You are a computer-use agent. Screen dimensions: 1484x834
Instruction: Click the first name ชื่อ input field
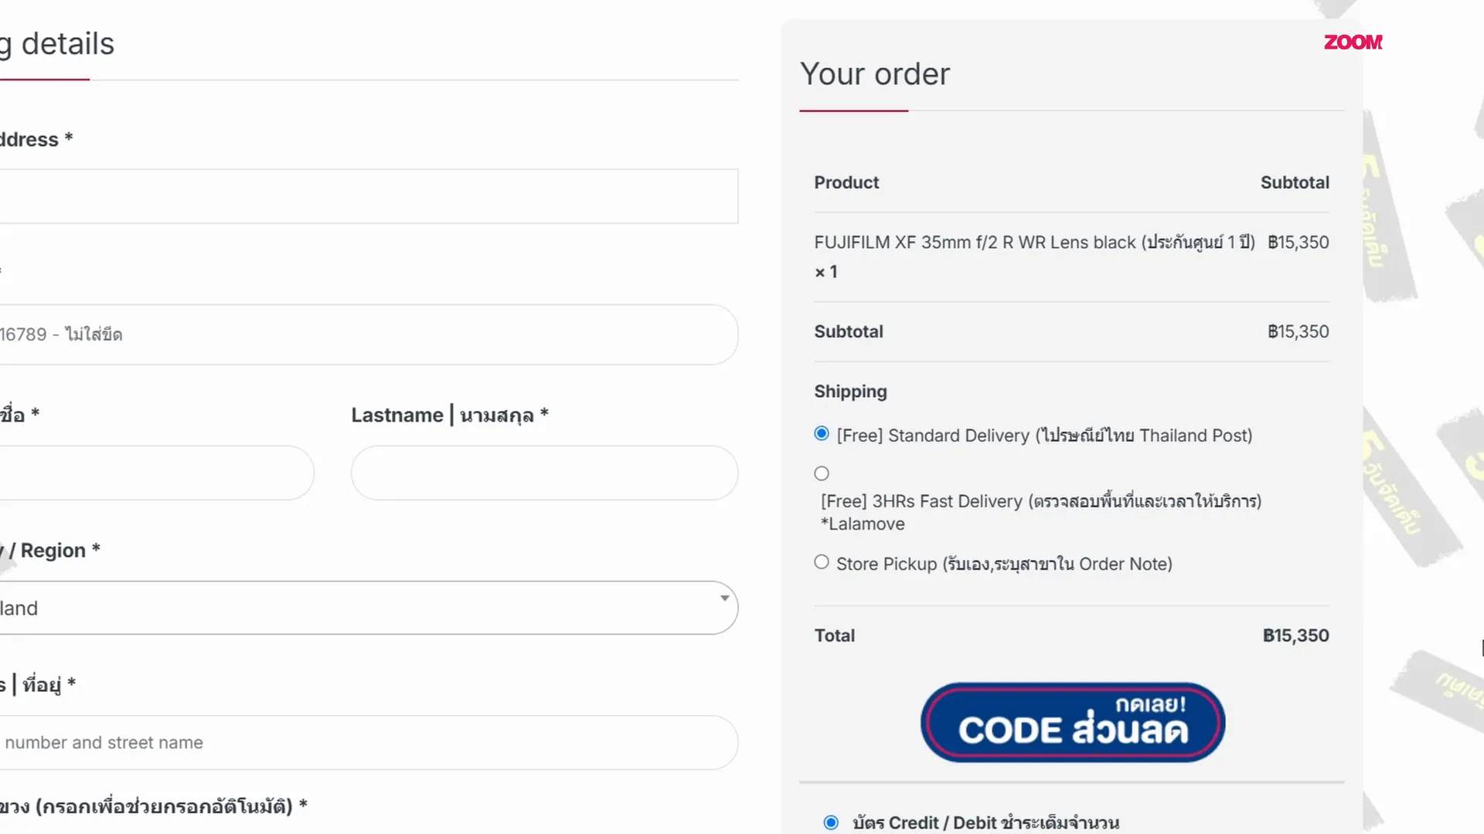(156, 473)
